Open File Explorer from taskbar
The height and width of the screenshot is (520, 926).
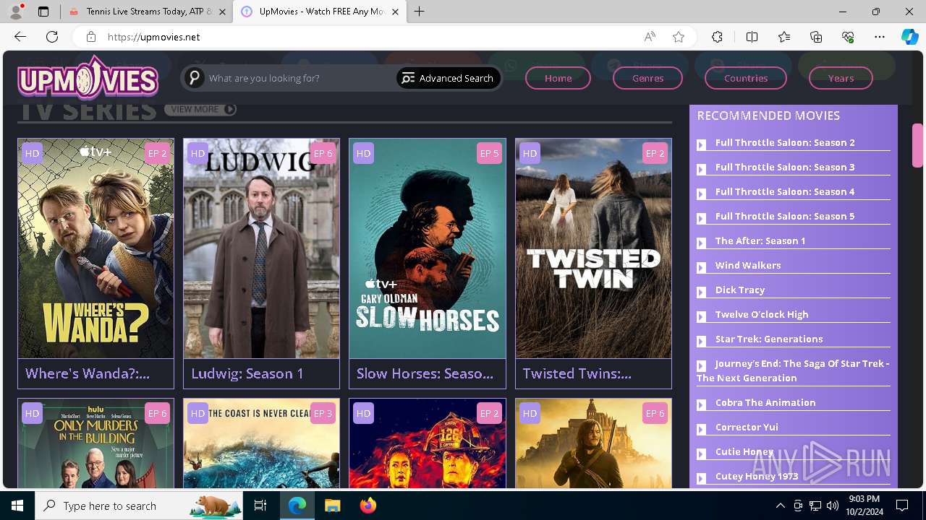pyautogui.click(x=332, y=506)
